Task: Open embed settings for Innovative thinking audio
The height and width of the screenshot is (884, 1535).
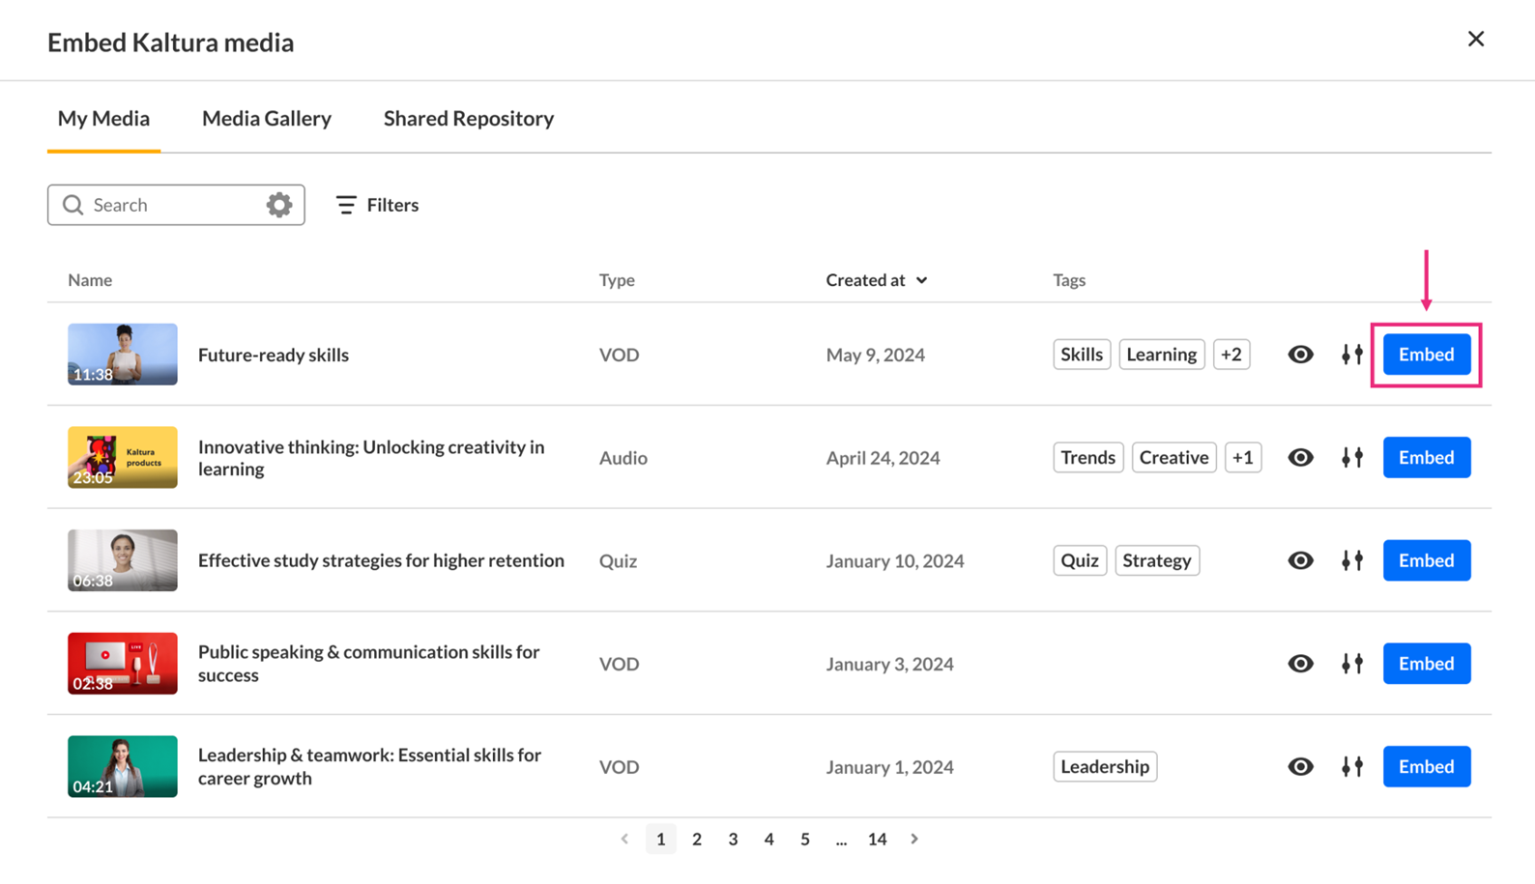Action: tap(1351, 458)
